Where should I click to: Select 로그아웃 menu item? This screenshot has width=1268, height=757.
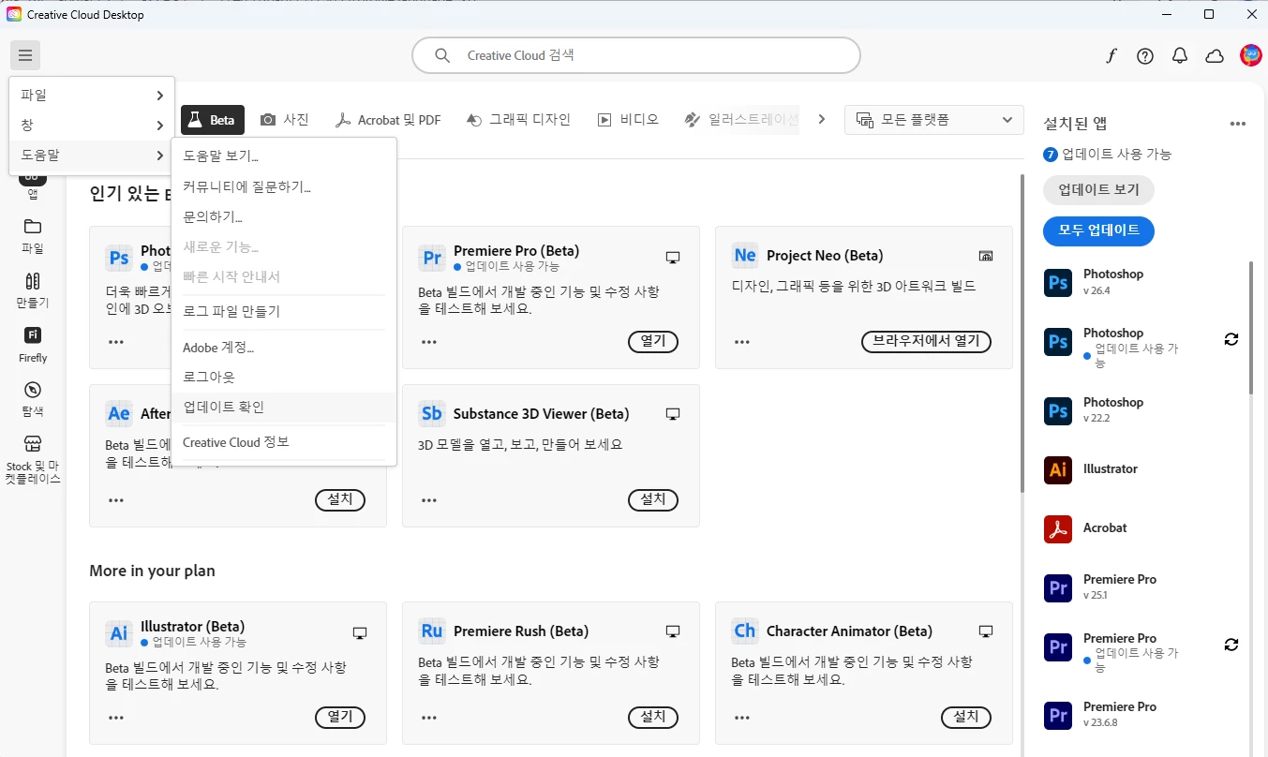(284, 377)
